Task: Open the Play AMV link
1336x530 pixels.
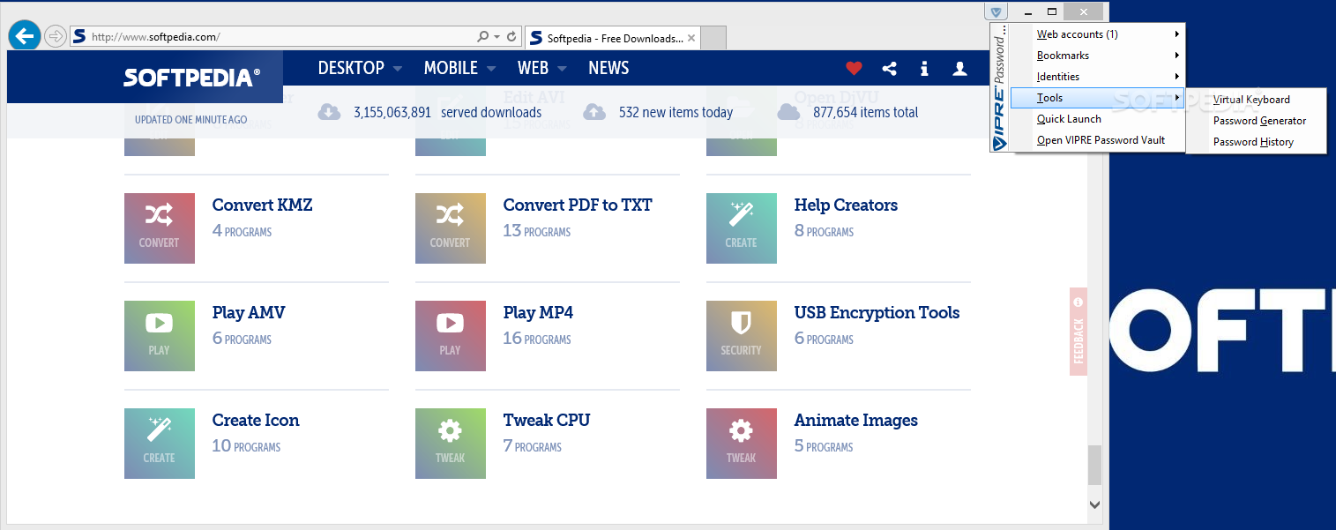Action: tap(249, 313)
